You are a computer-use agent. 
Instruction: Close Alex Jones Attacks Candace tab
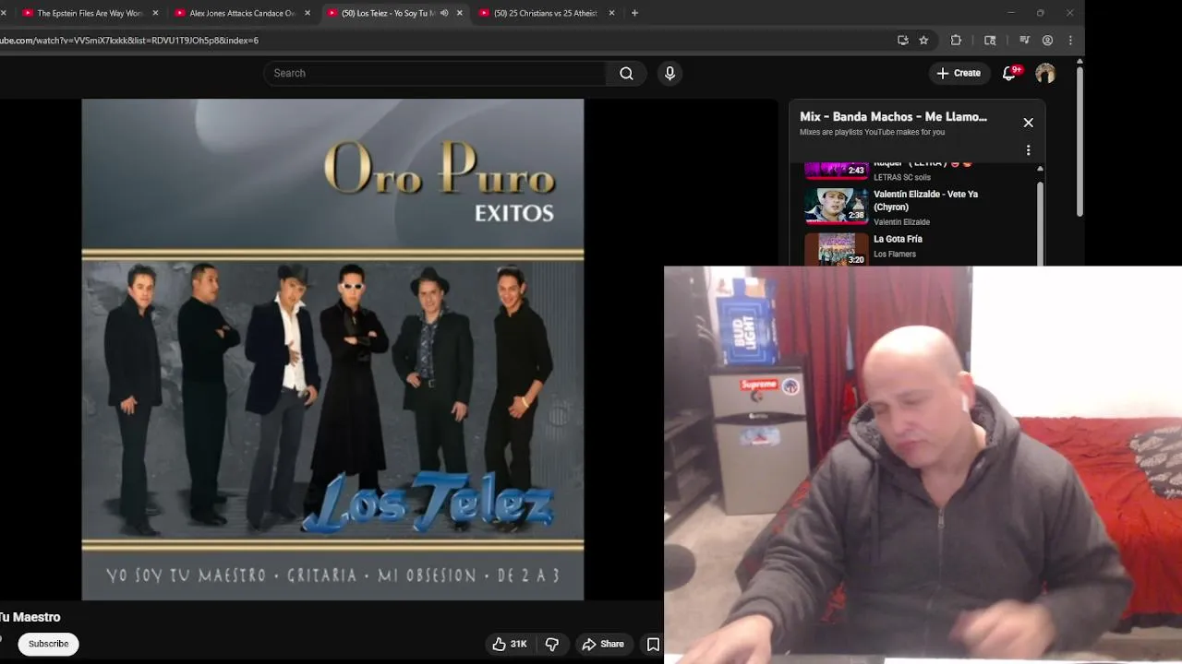click(308, 13)
